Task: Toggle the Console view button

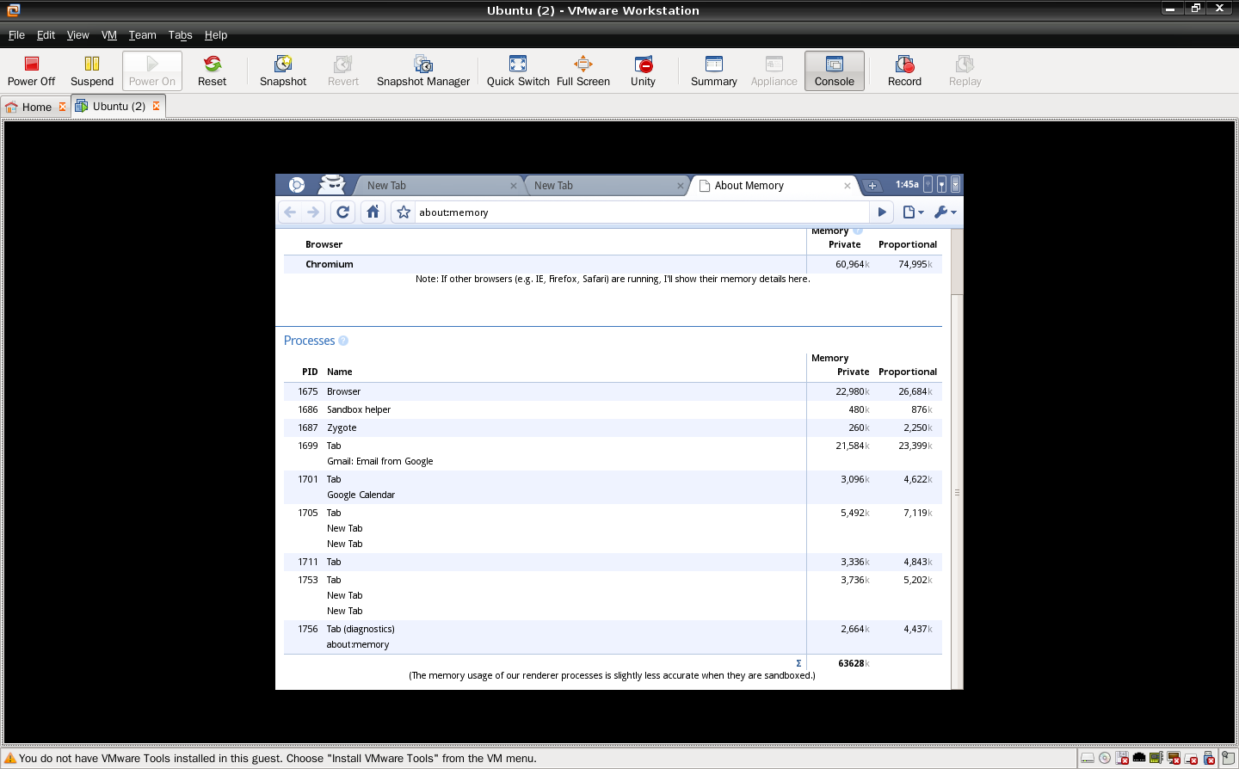Action: 834,71
